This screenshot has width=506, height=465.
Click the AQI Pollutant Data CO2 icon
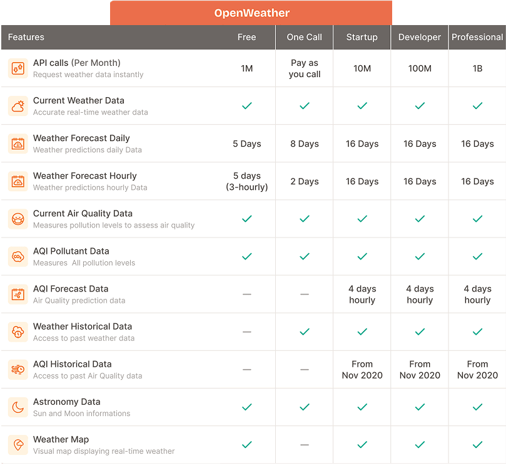click(18, 256)
